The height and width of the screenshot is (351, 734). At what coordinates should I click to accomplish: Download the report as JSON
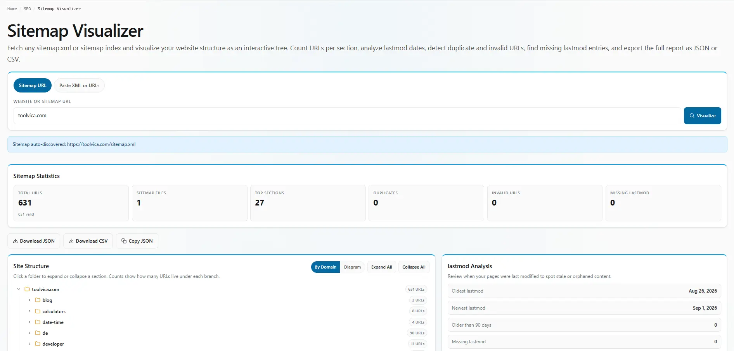pos(34,241)
